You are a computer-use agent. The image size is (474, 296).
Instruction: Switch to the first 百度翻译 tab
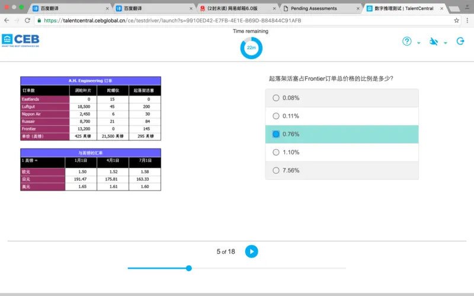coord(70,8)
